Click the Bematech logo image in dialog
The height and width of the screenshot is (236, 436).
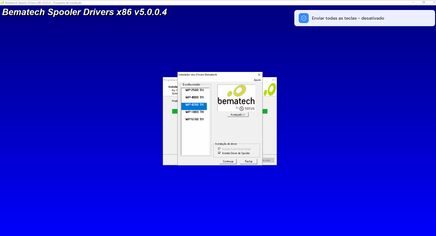(236, 98)
